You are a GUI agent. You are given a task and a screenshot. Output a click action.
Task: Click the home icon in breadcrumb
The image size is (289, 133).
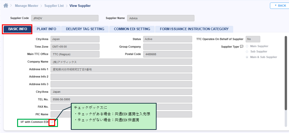[x=6, y=6]
